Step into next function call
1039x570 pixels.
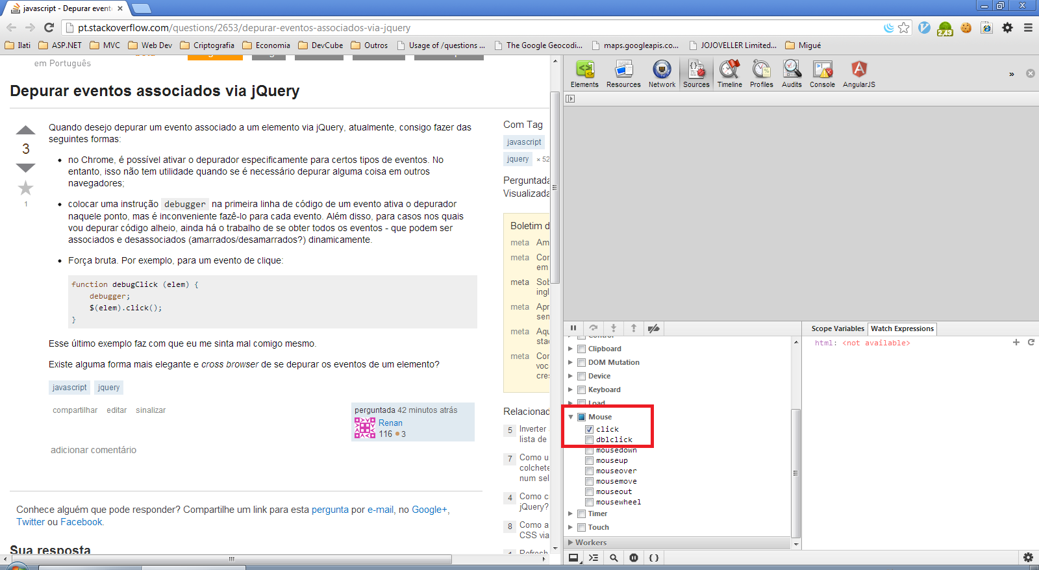click(x=614, y=328)
